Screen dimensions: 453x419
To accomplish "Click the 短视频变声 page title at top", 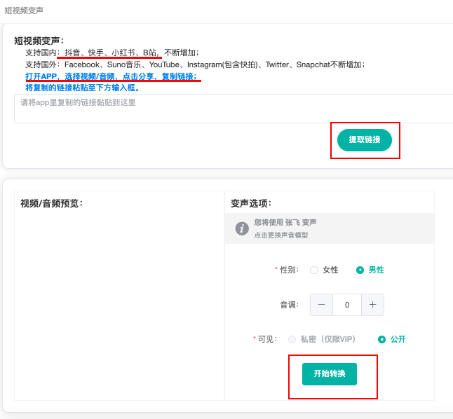I will click(24, 11).
